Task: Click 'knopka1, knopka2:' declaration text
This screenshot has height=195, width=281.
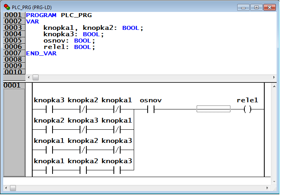Action: pyautogui.click(x=80, y=28)
